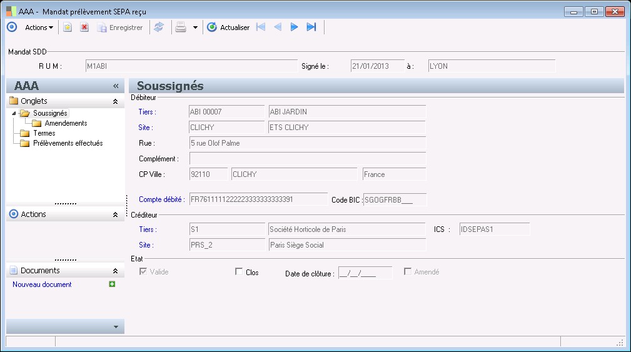The height and width of the screenshot is (352, 631).
Task: Toggle the Clos checkbox
Action: (x=238, y=272)
